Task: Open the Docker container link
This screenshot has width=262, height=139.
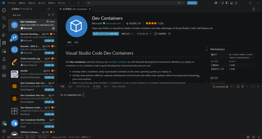Action: 118,62
